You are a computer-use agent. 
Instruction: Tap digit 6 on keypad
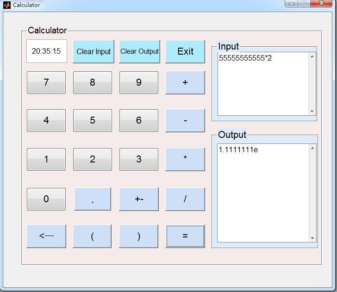click(139, 120)
